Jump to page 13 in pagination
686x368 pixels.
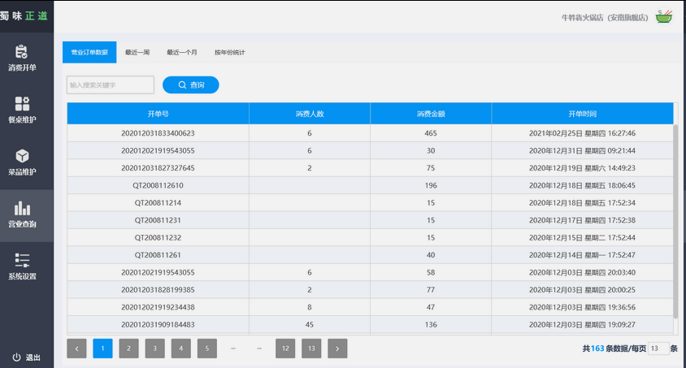pos(311,349)
